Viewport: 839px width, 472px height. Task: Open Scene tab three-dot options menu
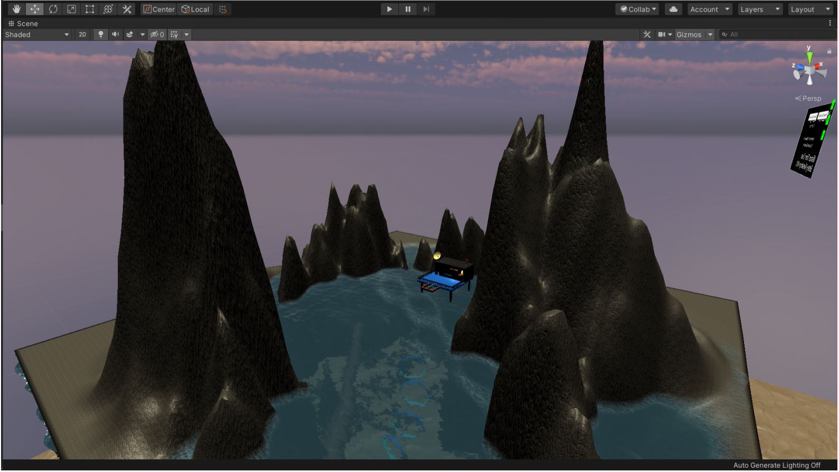(x=830, y=23)
